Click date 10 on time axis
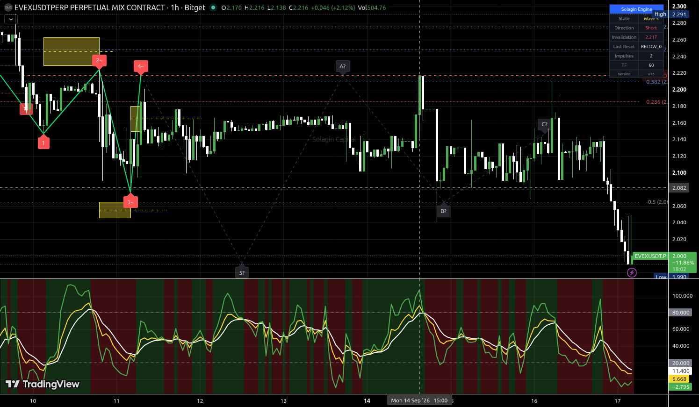 coord(33,401)
